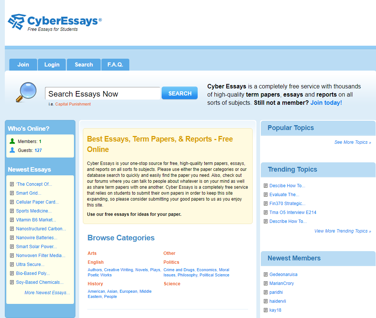View member MarianCrory profile
Viewport: 376px width, 318px height.
tap(282, 283)
